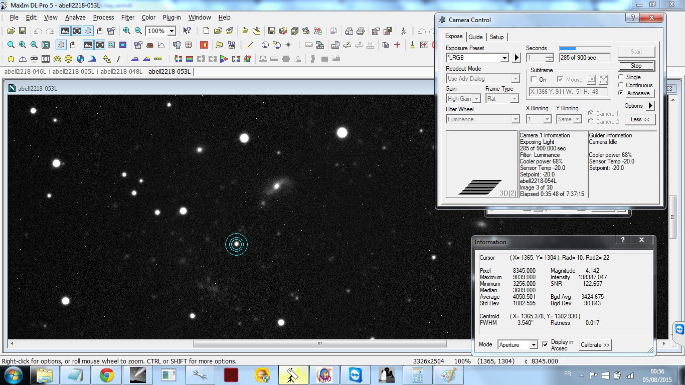The width and height of the screenshot is (685, 385).
Task: Enable the Subframe On checkbox
Action: tap(534, 80)
